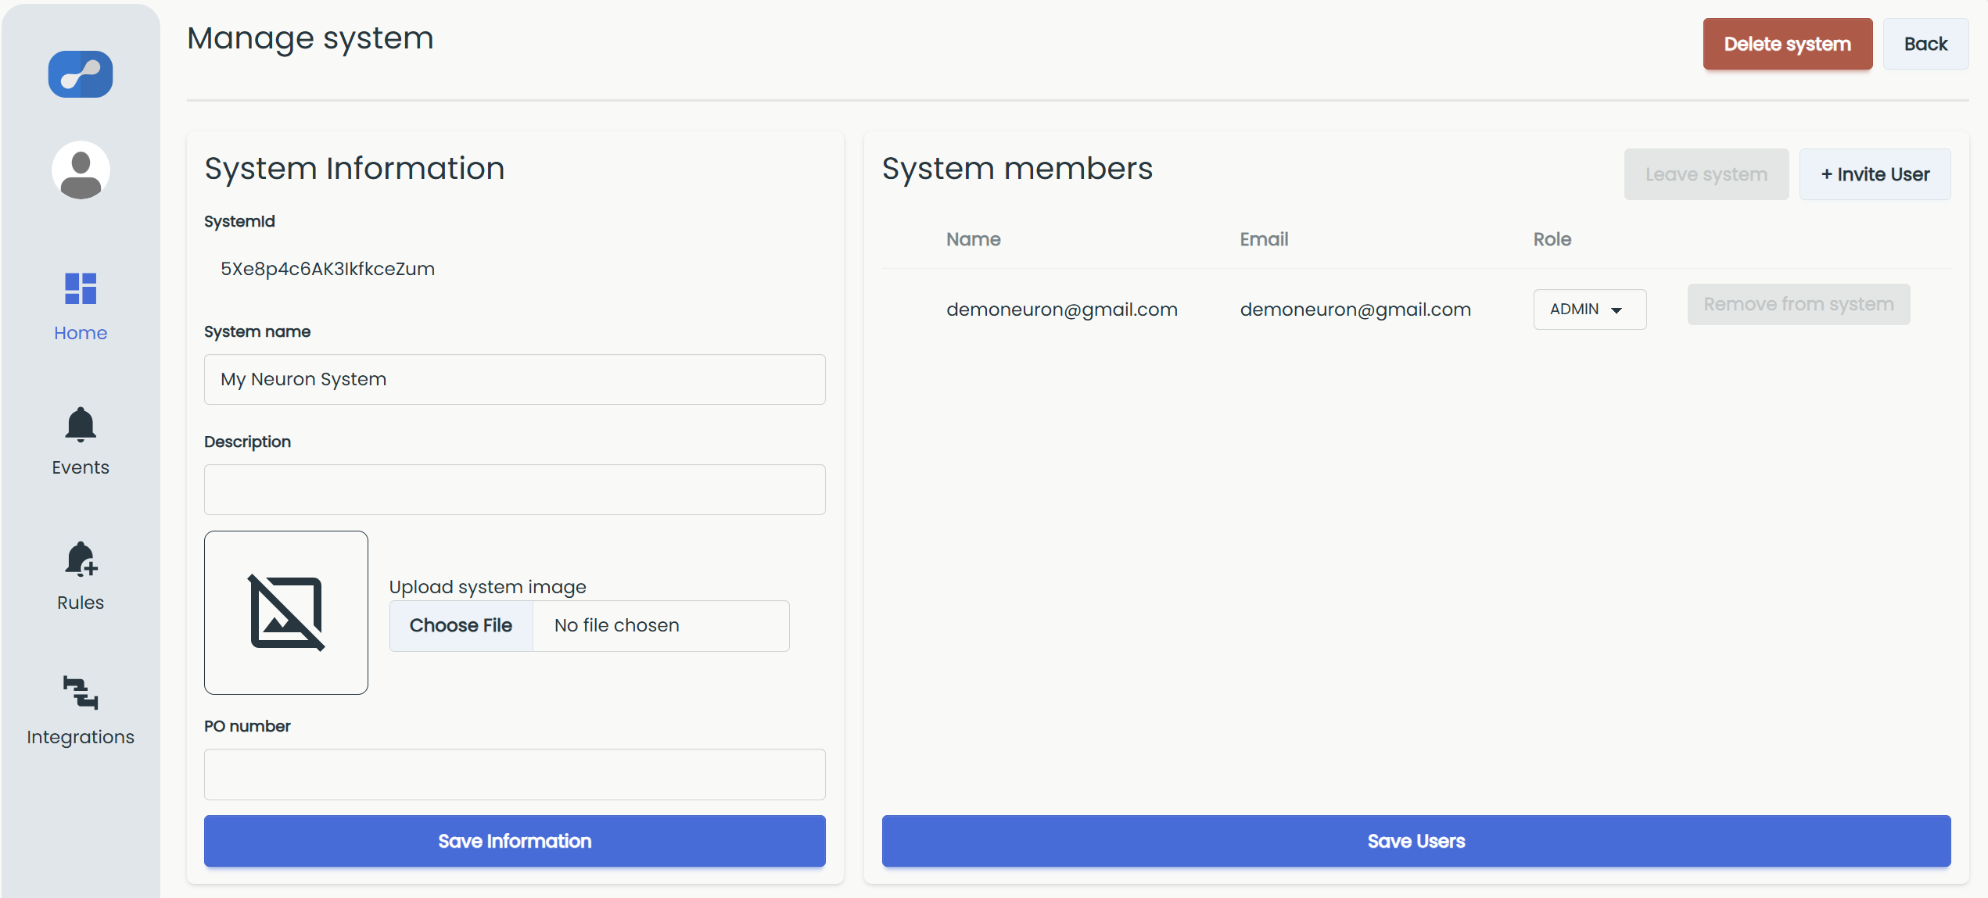
Task: Click the system image placeholder thumbnail
Action: coord(286,613)
